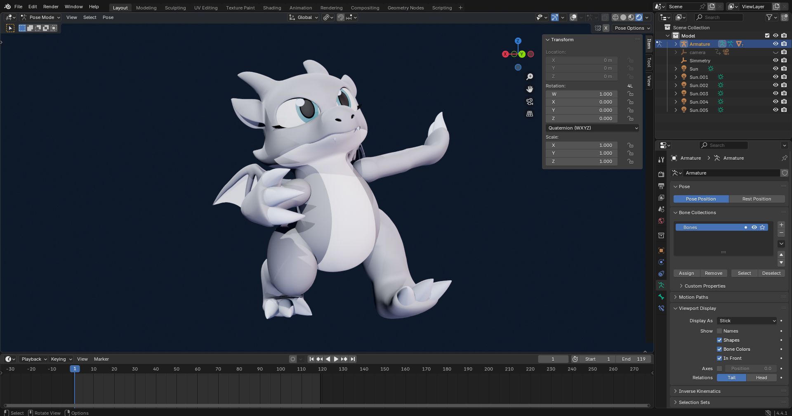The image size is (792, 416).
Task: Open the Tool properties tab icon
Action: tap(661, 160)
